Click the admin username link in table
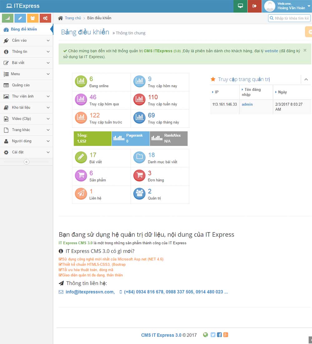This screenshot has width=312, height=344. 247,104
